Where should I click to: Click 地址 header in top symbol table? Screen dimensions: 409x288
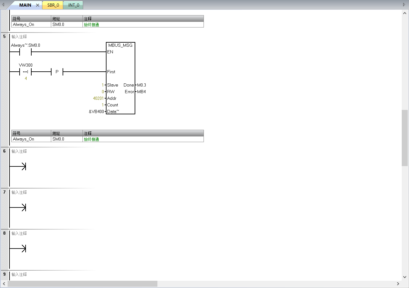(67, 19)
